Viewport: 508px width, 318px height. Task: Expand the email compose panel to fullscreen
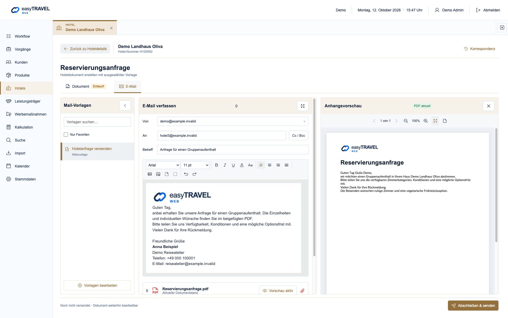point(303,106)
